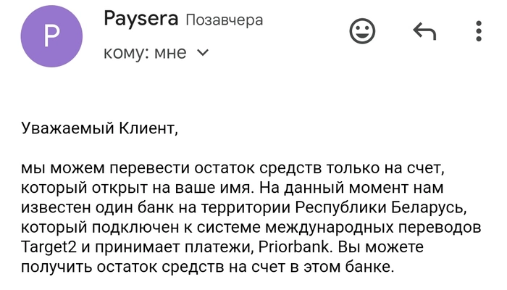Tap the line starting "мы можем перевести"
Viewport: 507px width, 290px height.
click(232, 168)
